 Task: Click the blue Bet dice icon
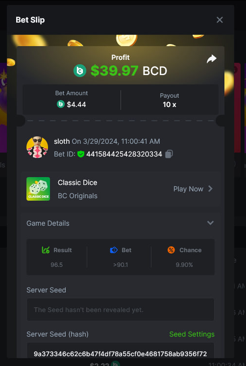[114, 250]
